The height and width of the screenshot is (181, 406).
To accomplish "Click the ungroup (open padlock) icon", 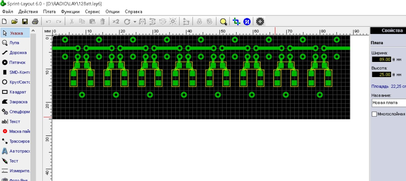I will [x=209, y=21].
